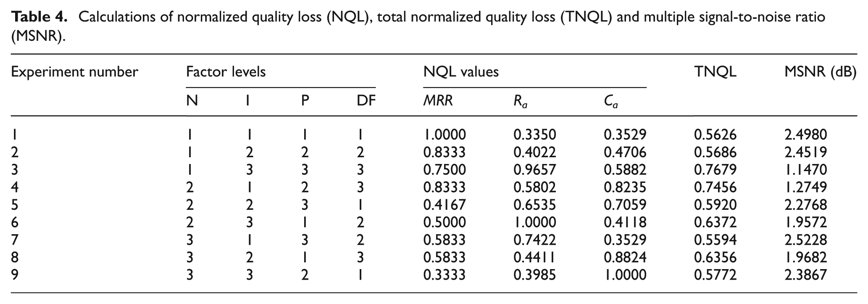Screen dimensions: 868x304
Task: Click the experiment number 9 row label
Action: pos(15,275)
